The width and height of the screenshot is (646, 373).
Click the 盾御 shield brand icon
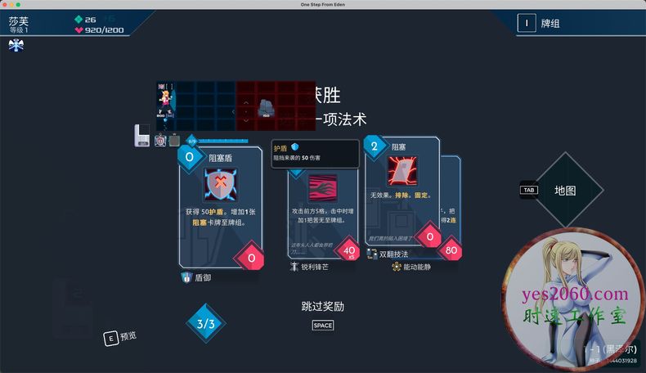click(x=186, y=278)
